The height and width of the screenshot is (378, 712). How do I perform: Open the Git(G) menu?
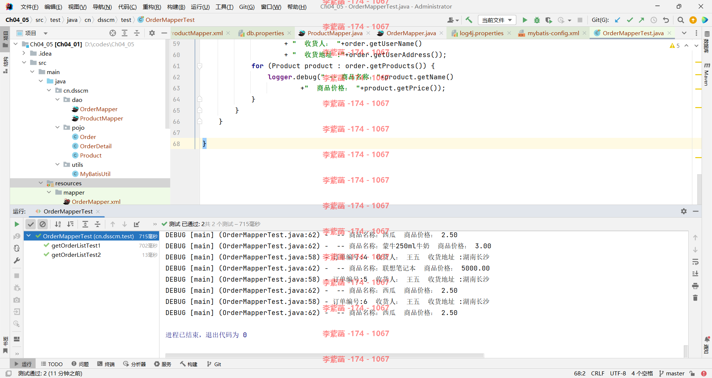[247, 7]
